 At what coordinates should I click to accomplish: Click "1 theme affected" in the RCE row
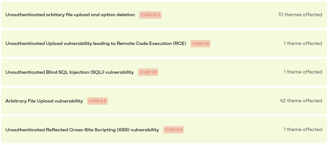(x=303, y=44)
